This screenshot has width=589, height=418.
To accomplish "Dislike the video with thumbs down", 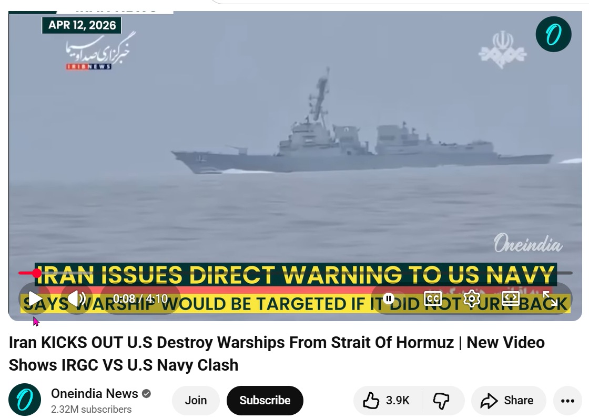I will coord(442,400).
